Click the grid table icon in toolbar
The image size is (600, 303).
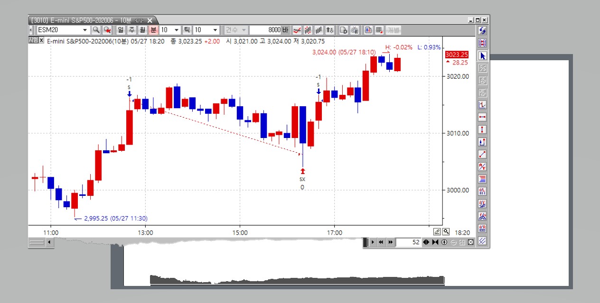tap(379, 30)
